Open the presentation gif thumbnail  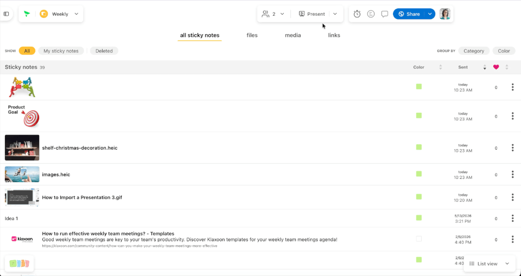click(22, 197)
